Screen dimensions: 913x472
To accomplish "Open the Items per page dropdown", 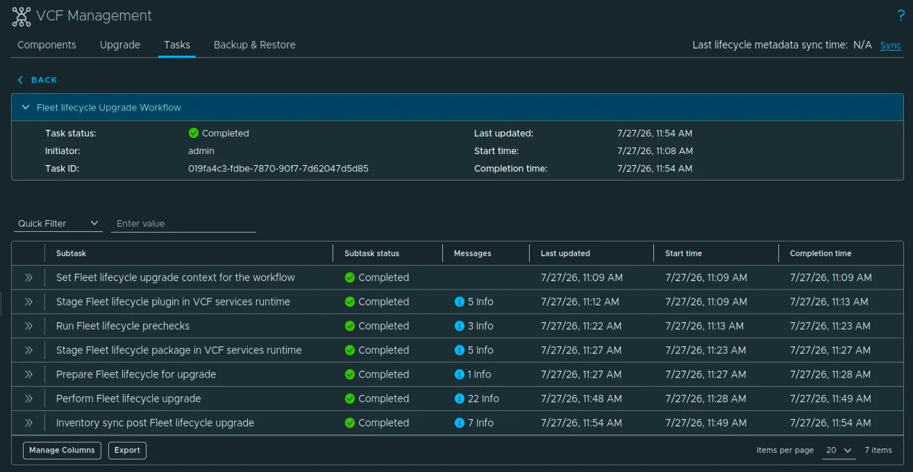I will [839, 450].
